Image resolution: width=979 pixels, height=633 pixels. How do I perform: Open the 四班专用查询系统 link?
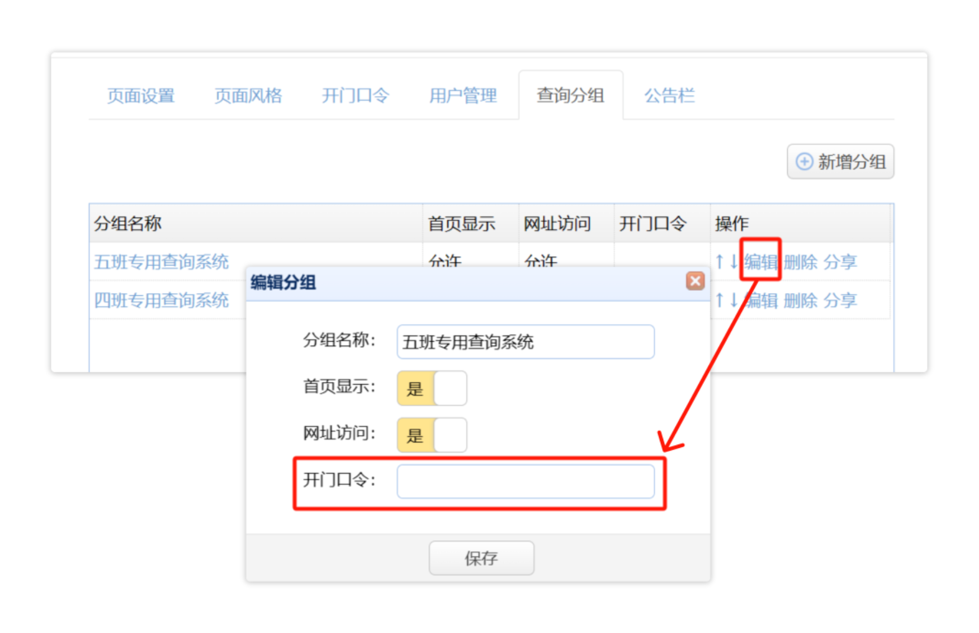coord(162,300)
